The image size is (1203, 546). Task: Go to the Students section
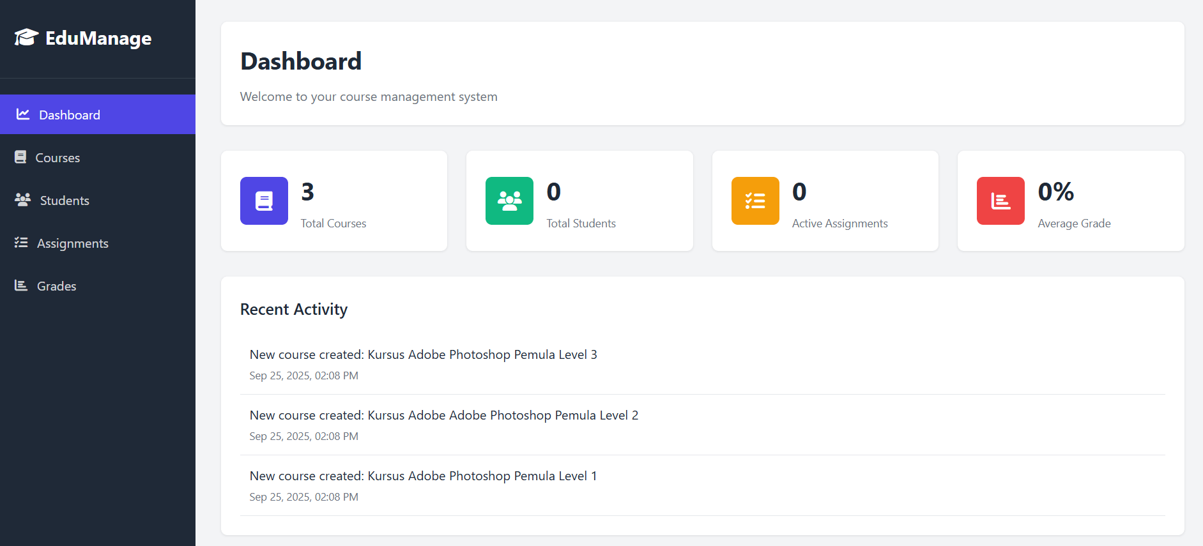[x=65, y=201]
